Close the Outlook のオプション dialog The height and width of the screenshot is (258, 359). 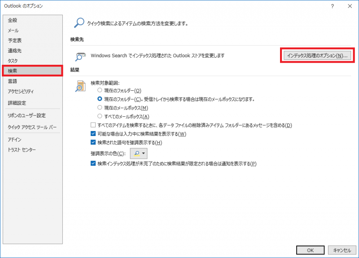coord(350,6)
